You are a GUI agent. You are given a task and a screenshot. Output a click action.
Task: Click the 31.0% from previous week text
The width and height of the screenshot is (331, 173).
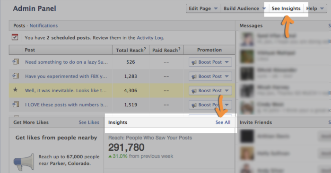pyautogui.click(x=141, y=156)
